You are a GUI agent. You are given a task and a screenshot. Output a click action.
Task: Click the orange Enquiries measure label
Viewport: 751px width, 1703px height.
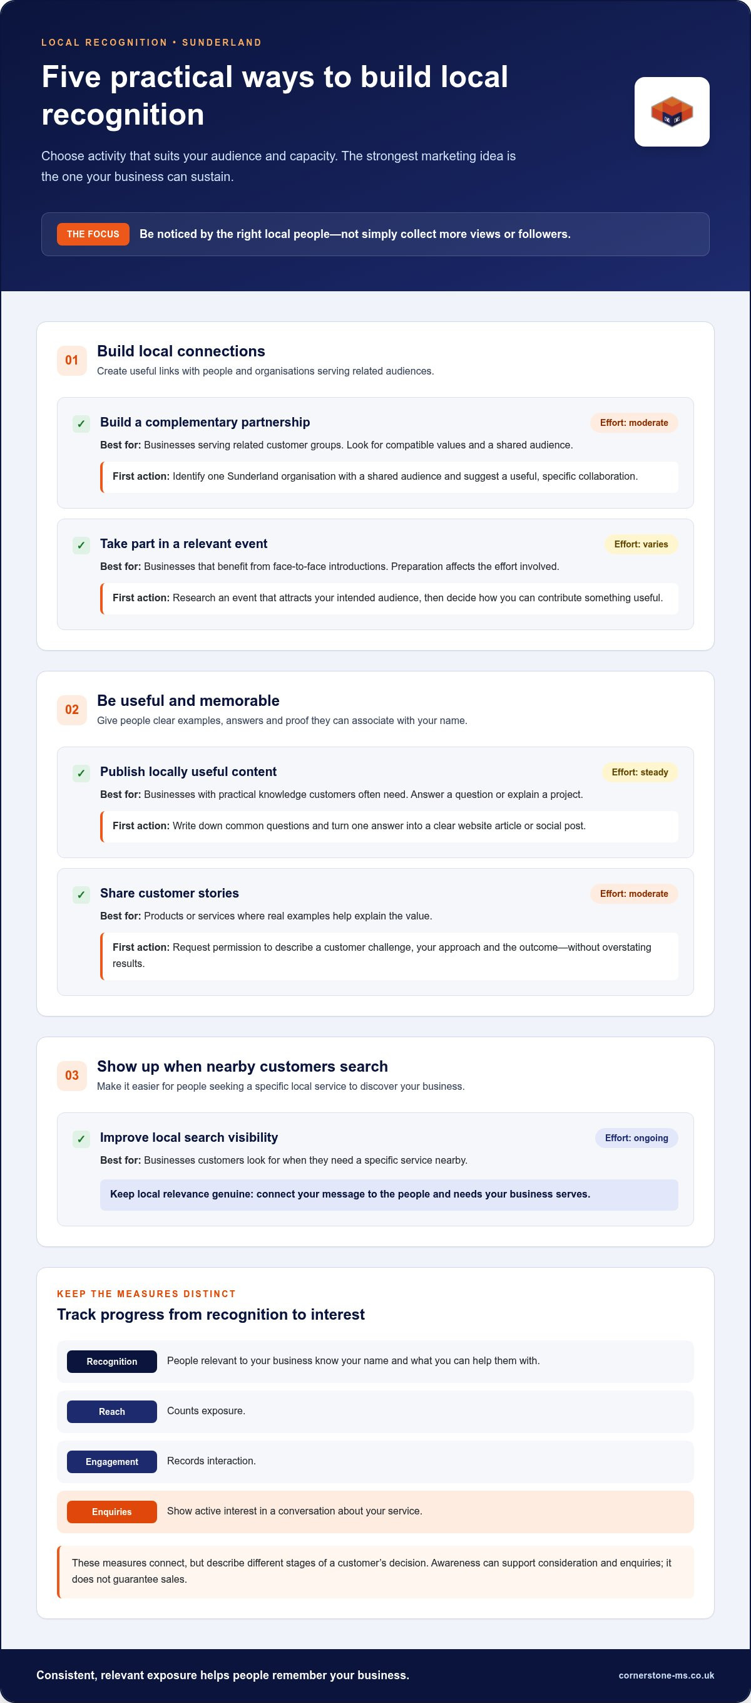tap(111, 1512)
